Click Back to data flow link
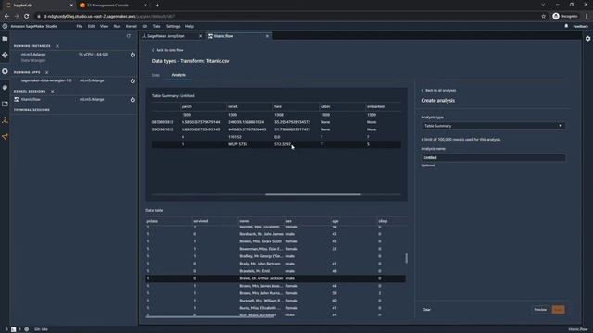The width and height of the screenshot is (593, 333). (168, 50)
